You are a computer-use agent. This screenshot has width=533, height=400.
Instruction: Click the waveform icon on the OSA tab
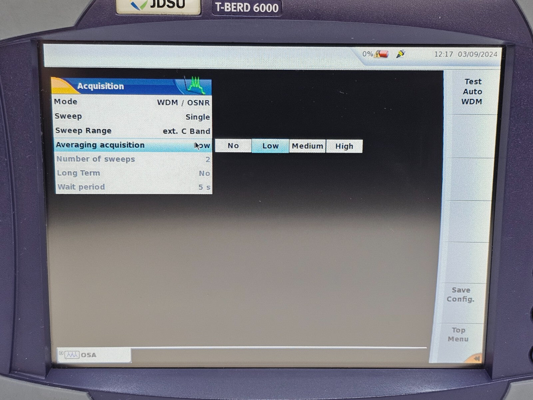point(73,355)
